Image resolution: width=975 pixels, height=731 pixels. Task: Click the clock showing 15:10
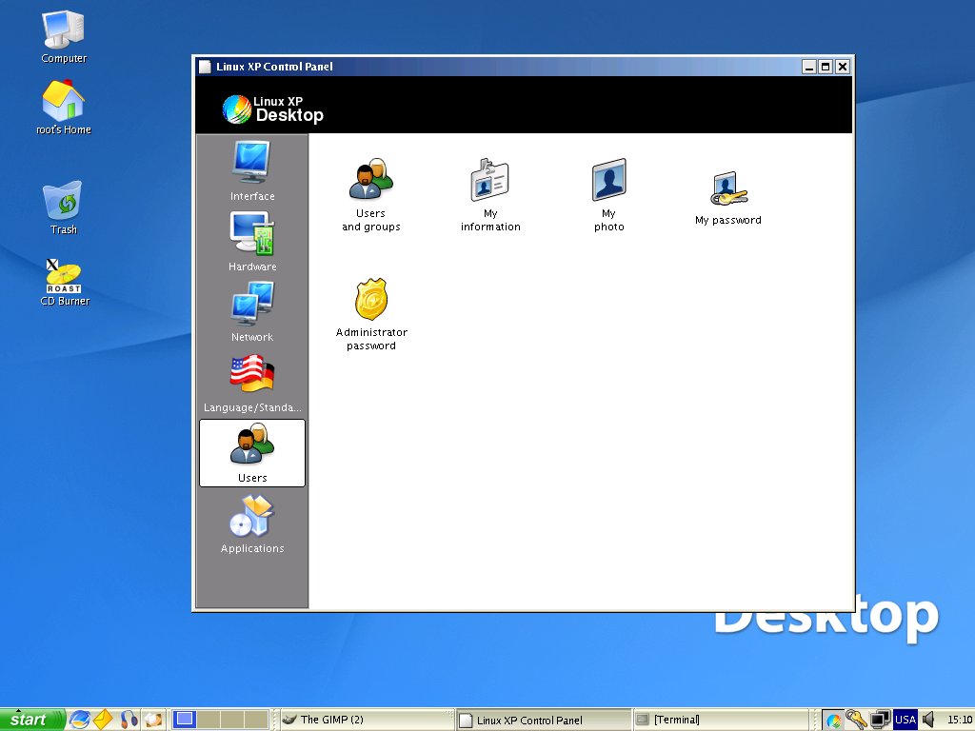(960, 720)
